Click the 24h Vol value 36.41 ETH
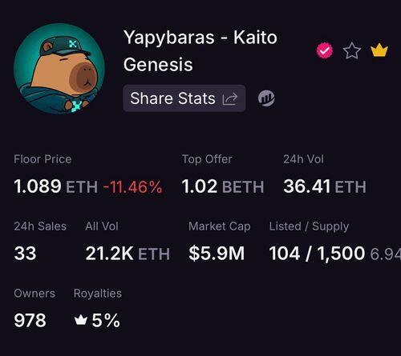Screen dimensions: 401x356 325,186
